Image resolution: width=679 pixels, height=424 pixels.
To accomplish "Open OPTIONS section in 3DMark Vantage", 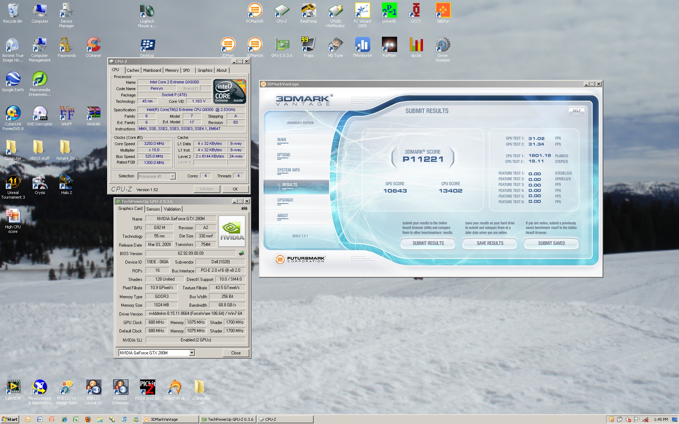I will point(284,155).
